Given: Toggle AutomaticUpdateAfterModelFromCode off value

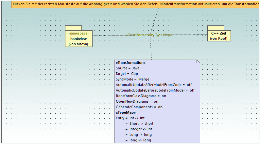Looking at the screenshot, I should [189, 85].
